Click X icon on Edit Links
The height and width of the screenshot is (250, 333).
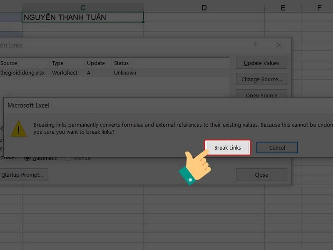pyautogui.click(x=279, y=45)
